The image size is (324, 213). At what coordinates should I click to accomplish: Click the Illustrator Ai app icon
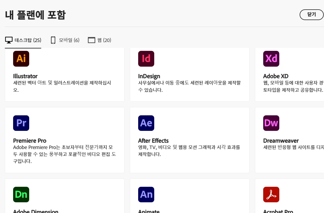(21, 59)
